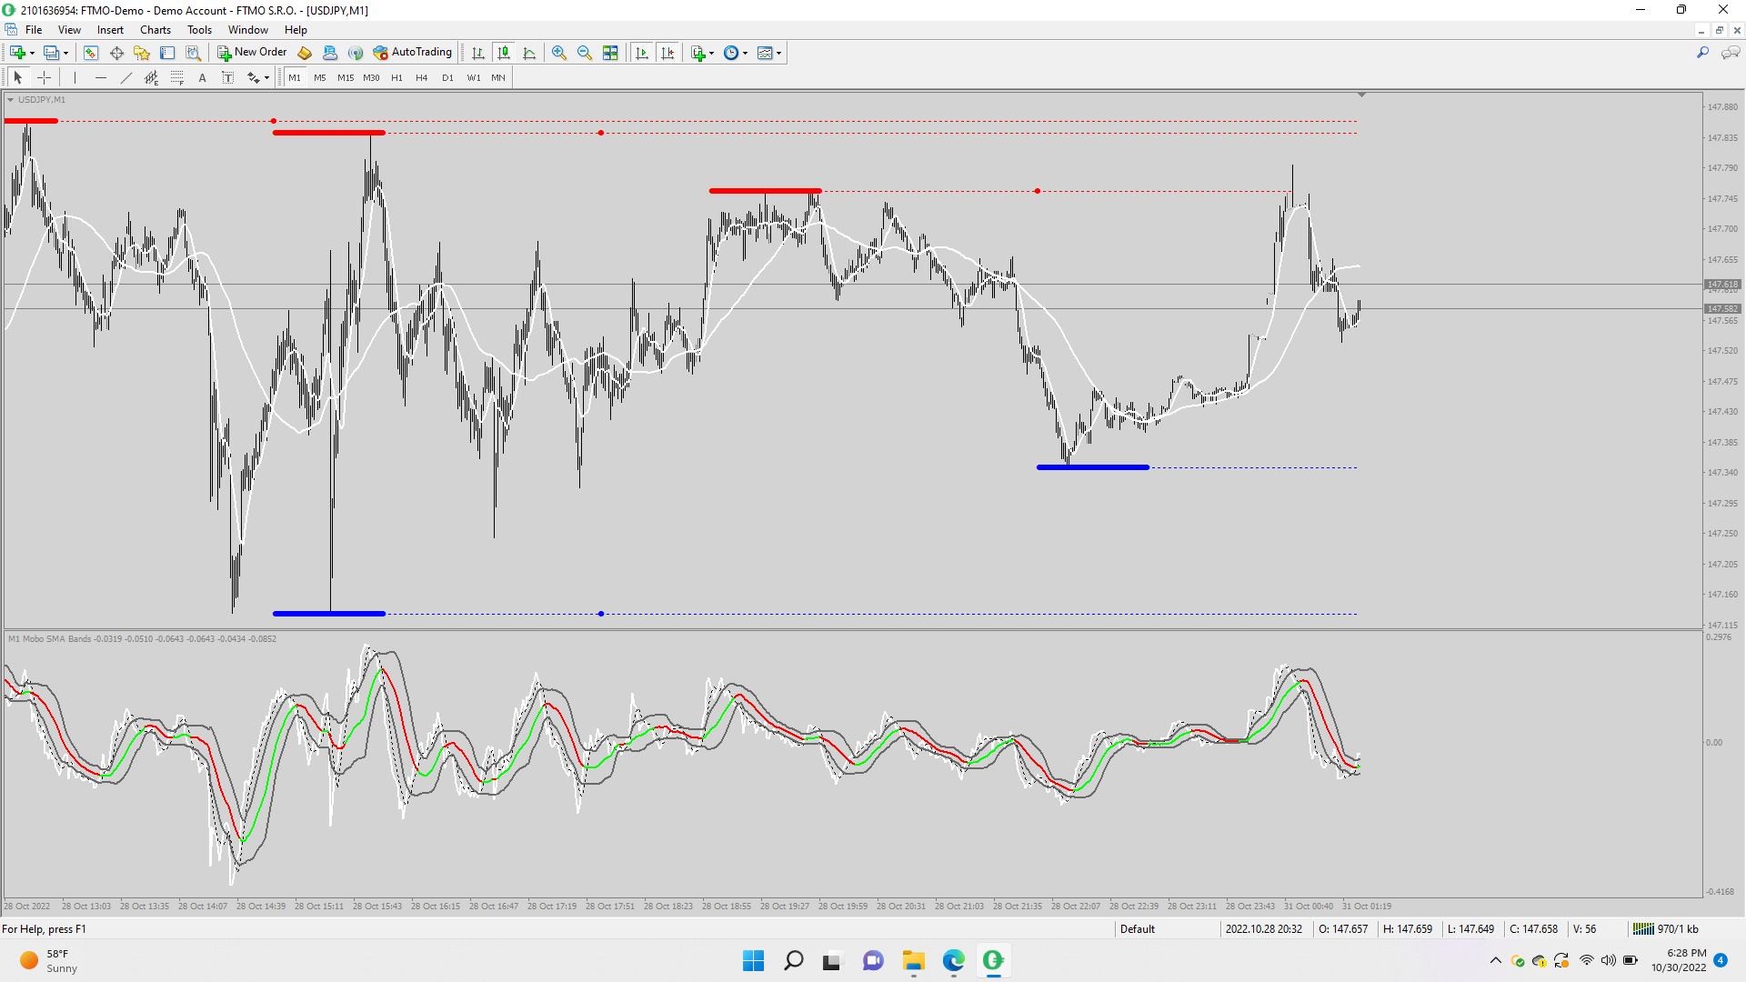Toggle chart auto scroll
This screenshot has width=1746, height=982.
click(x=642, y=53)
